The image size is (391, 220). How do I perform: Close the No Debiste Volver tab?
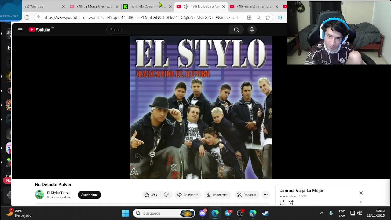[223, 6]
